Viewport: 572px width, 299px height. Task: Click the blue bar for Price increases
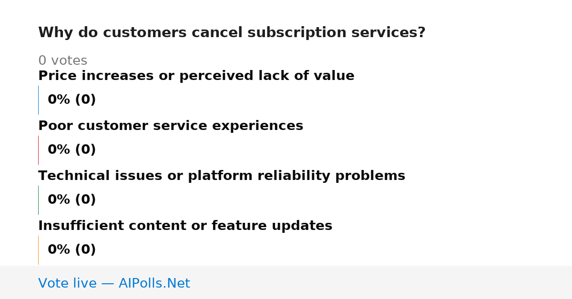[x=38, y=100]
